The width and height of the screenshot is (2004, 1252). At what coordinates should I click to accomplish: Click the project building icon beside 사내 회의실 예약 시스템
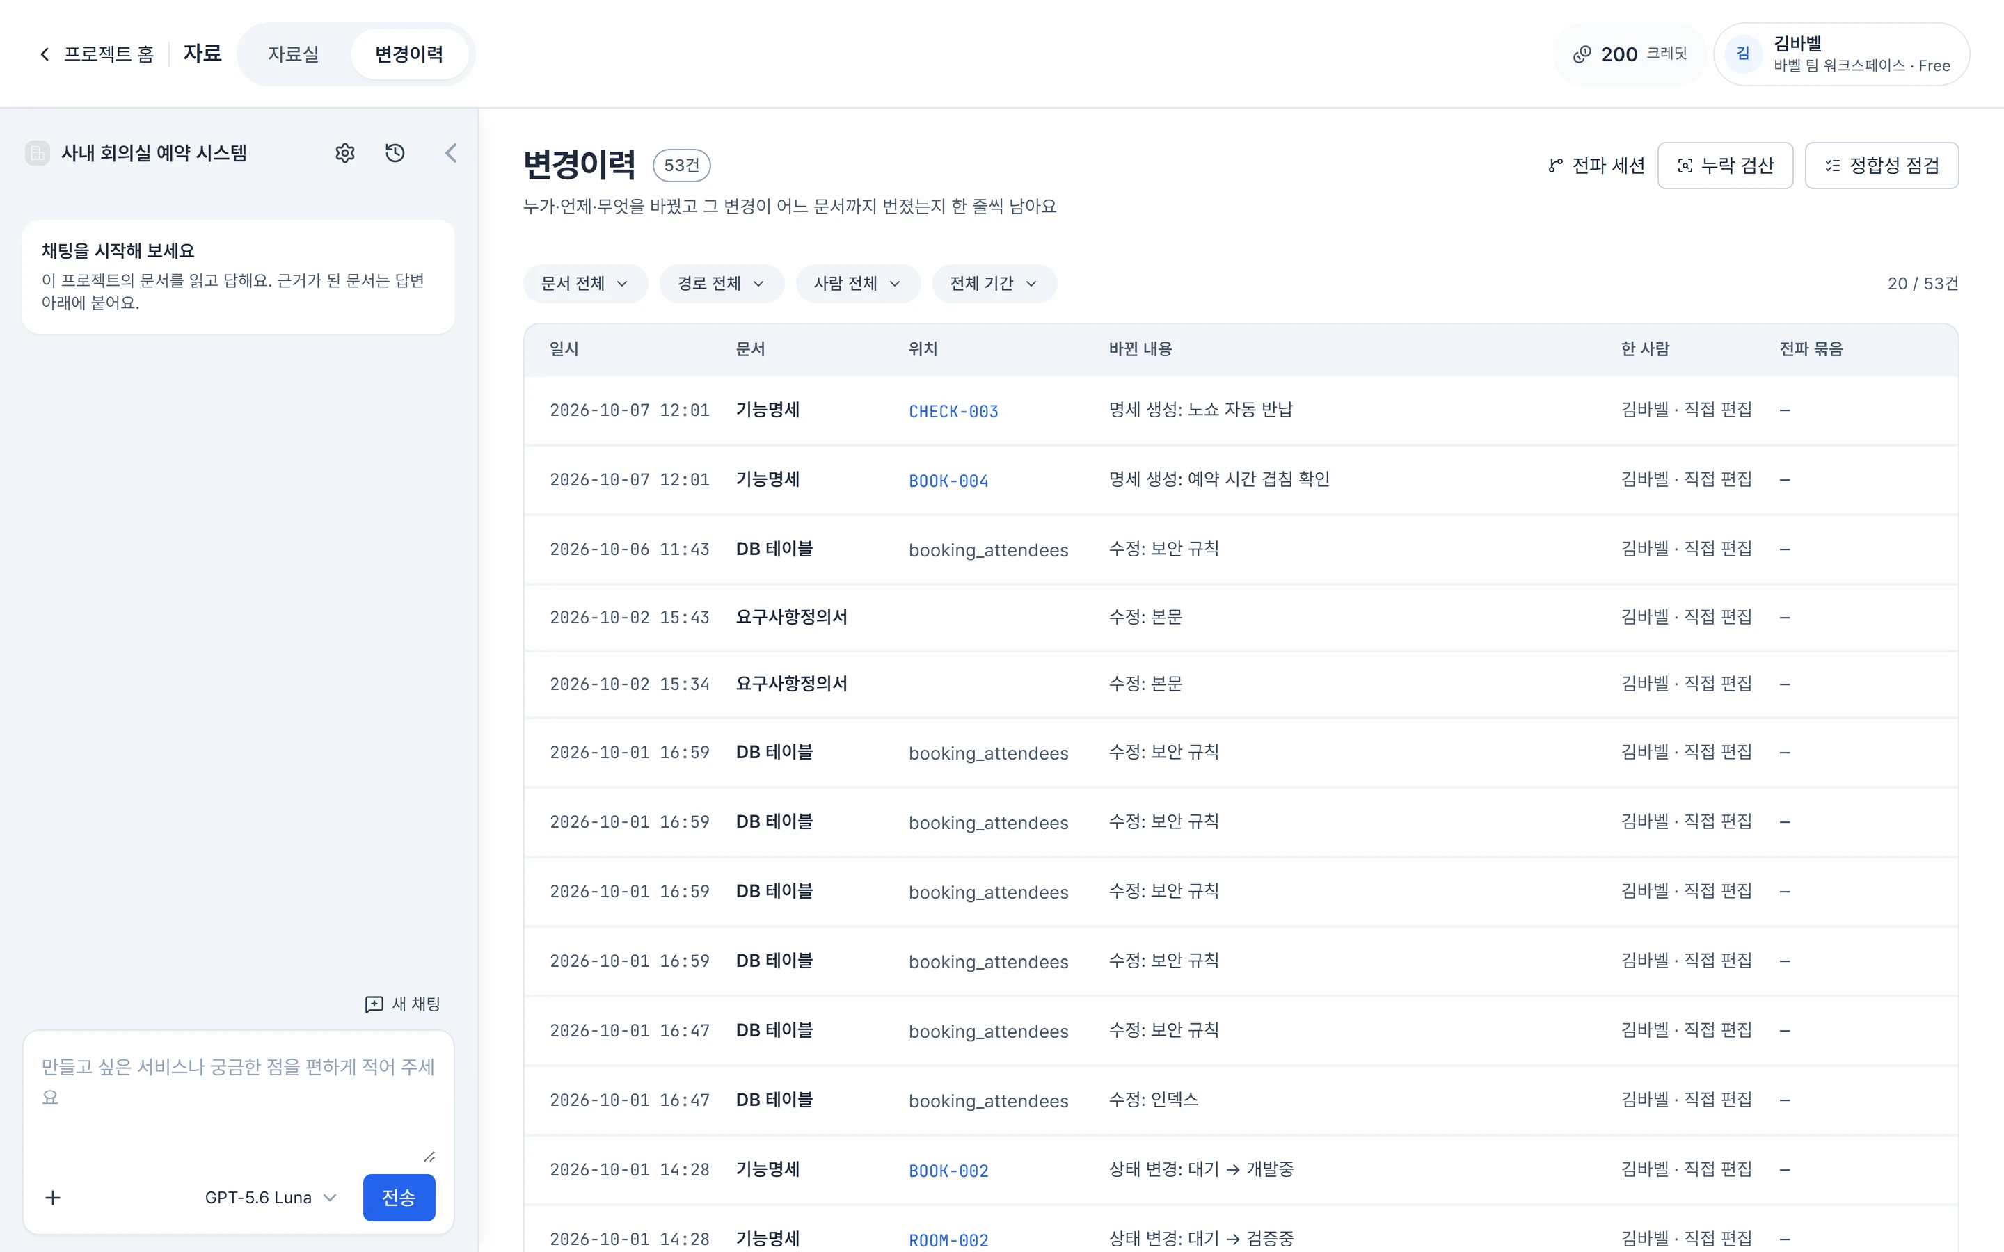tap(38, 153)
